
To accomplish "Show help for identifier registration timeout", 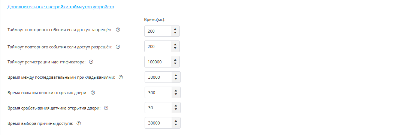I will (91, 62).
